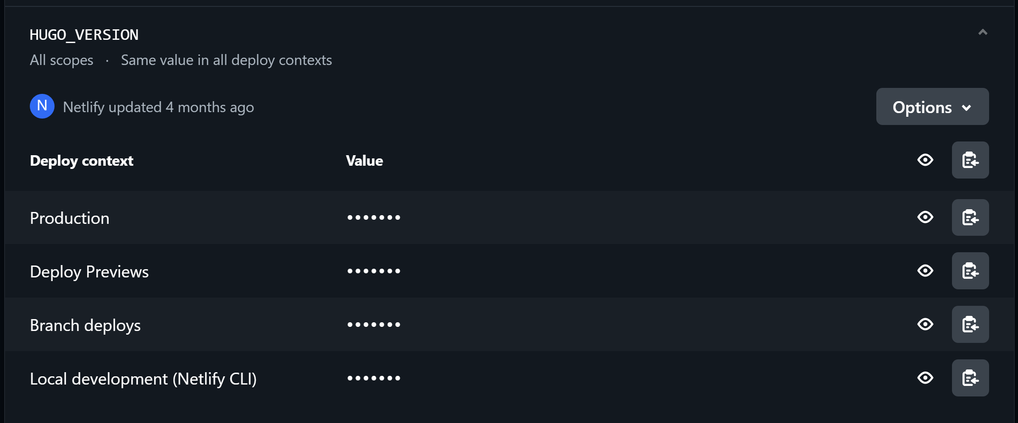Open the Options dropdown menu
The width and height of the screenshot is (1018, 423).
coord(932,107)
